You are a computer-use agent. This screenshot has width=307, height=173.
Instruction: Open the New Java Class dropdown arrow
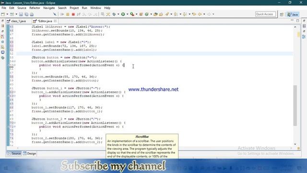pos(151,14)
